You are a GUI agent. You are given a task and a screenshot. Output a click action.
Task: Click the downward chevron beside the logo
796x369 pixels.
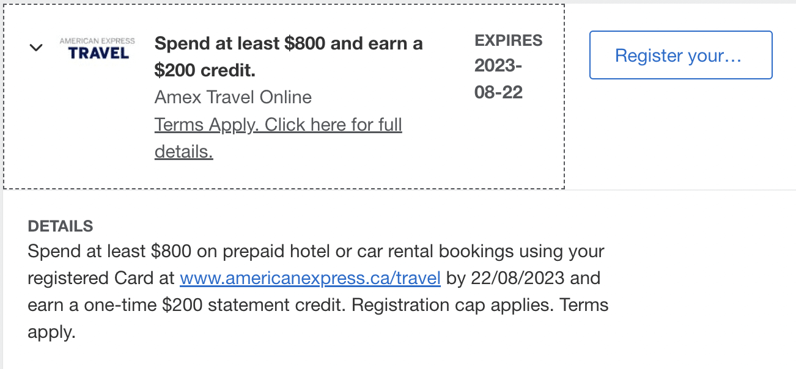pyautogui.click(x=35, y=47)
